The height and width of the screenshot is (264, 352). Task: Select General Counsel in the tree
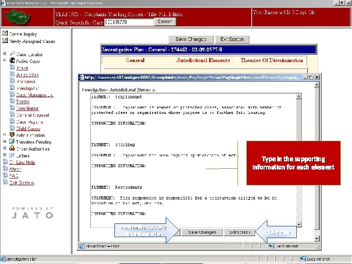click(33, 115)
